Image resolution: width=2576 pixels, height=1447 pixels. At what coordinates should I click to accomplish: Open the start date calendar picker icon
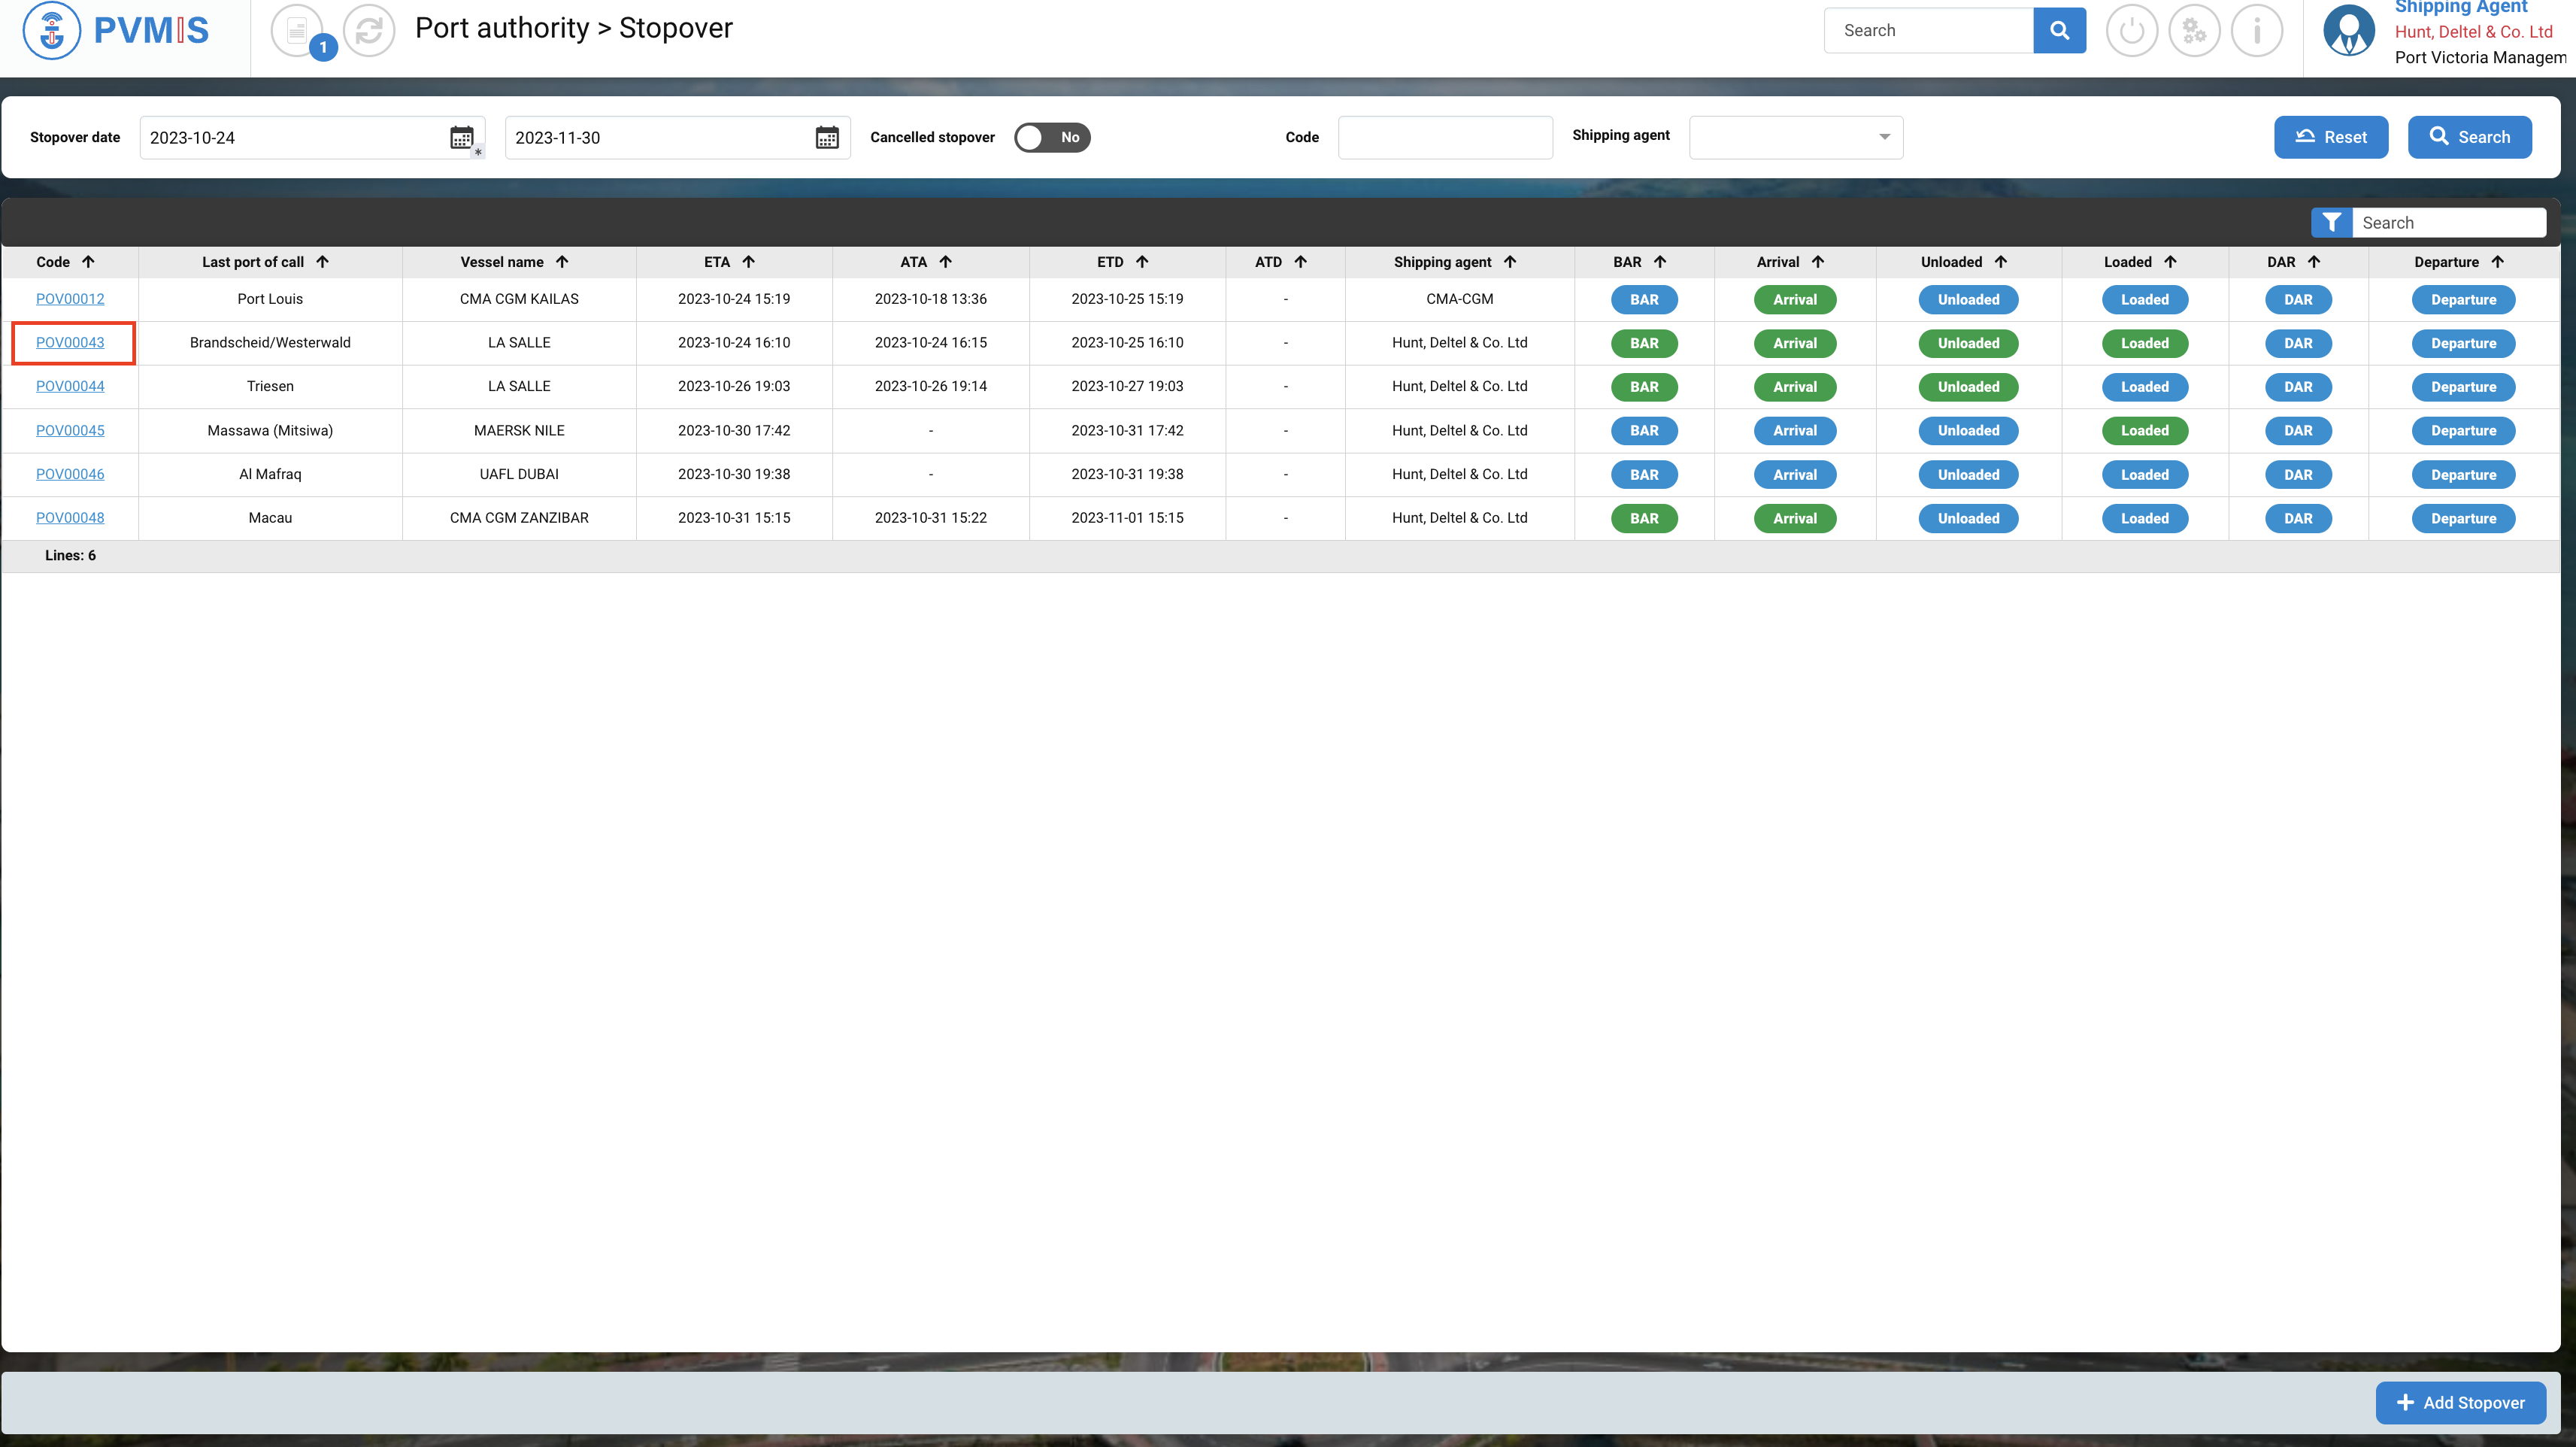(461, 138)
